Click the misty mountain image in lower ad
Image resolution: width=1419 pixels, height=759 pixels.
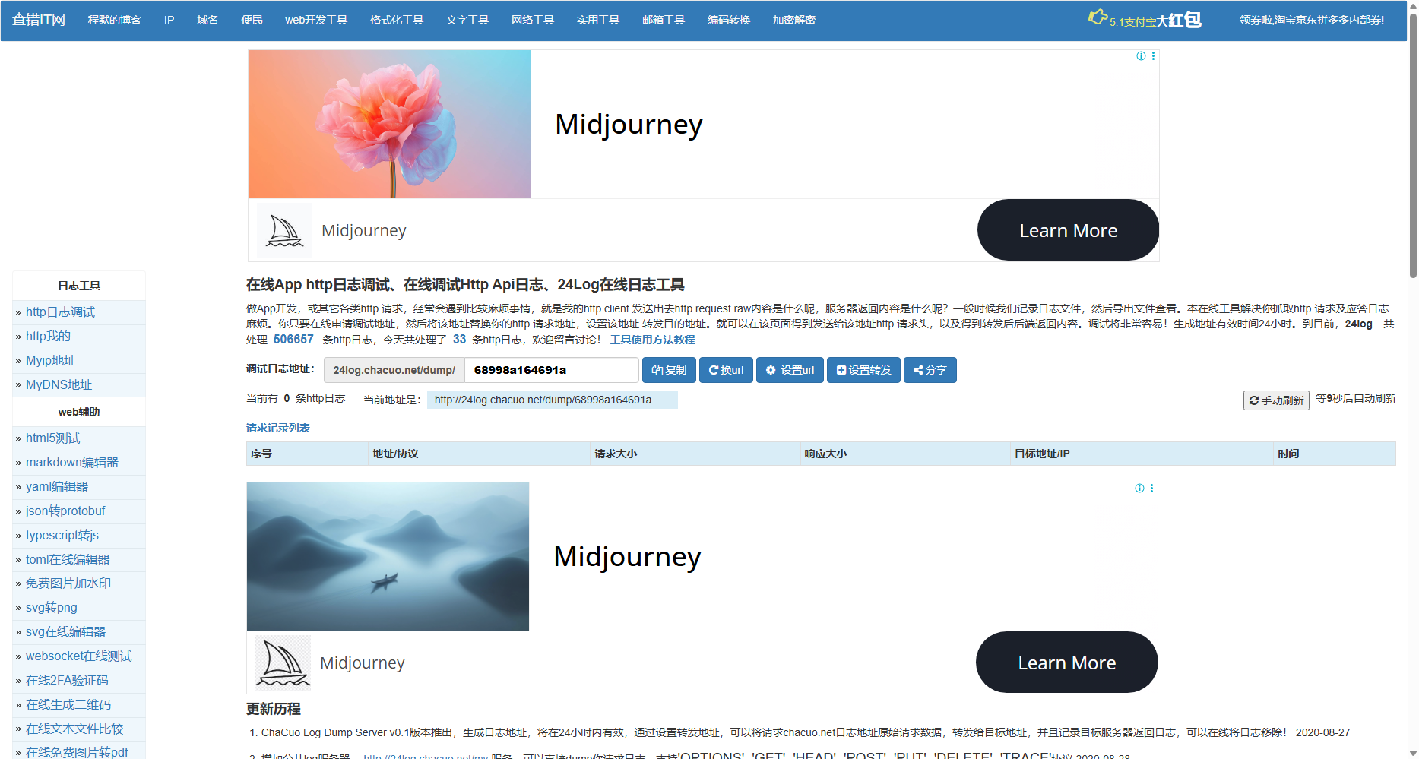[388, 556]
